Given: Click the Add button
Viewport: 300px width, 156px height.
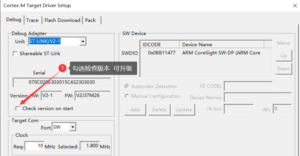Looking at the screenshot, I should point(135,110).
